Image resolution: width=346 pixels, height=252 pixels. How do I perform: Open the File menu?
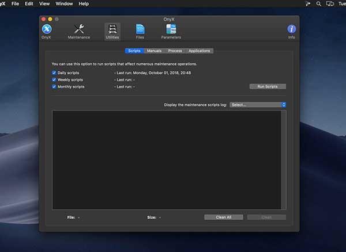tap(15, 4)
